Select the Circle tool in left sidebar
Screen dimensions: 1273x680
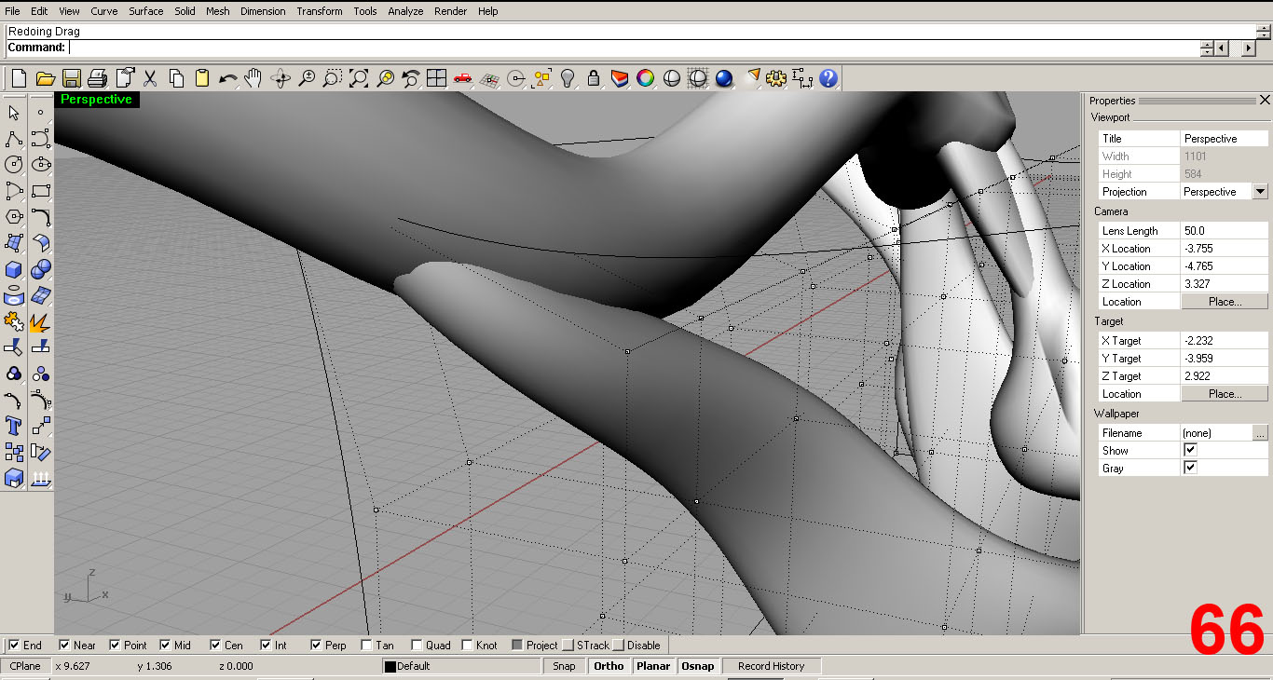tap(14, 165)
